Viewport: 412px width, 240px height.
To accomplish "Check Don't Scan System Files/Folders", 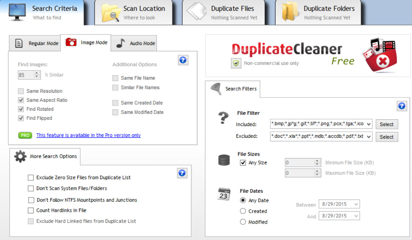I will pyautogui.click(x=31, y=188).
